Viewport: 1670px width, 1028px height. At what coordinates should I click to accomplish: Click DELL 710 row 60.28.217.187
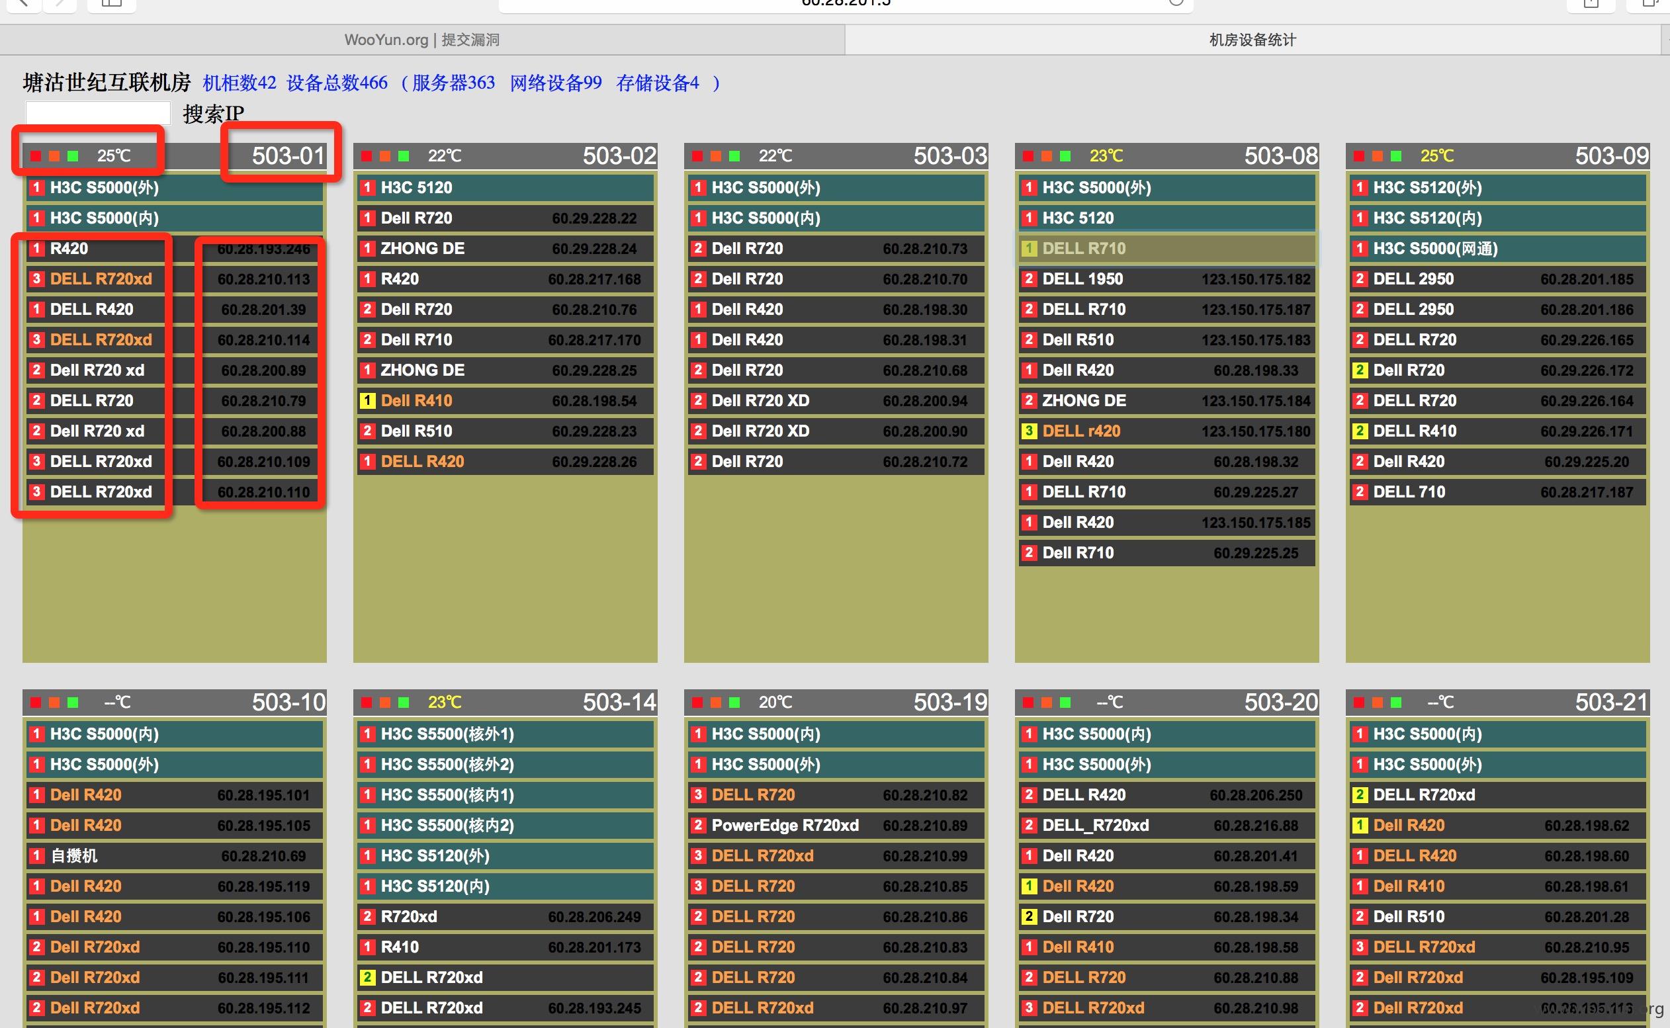pyautogui.click(x=1497, y=492)
